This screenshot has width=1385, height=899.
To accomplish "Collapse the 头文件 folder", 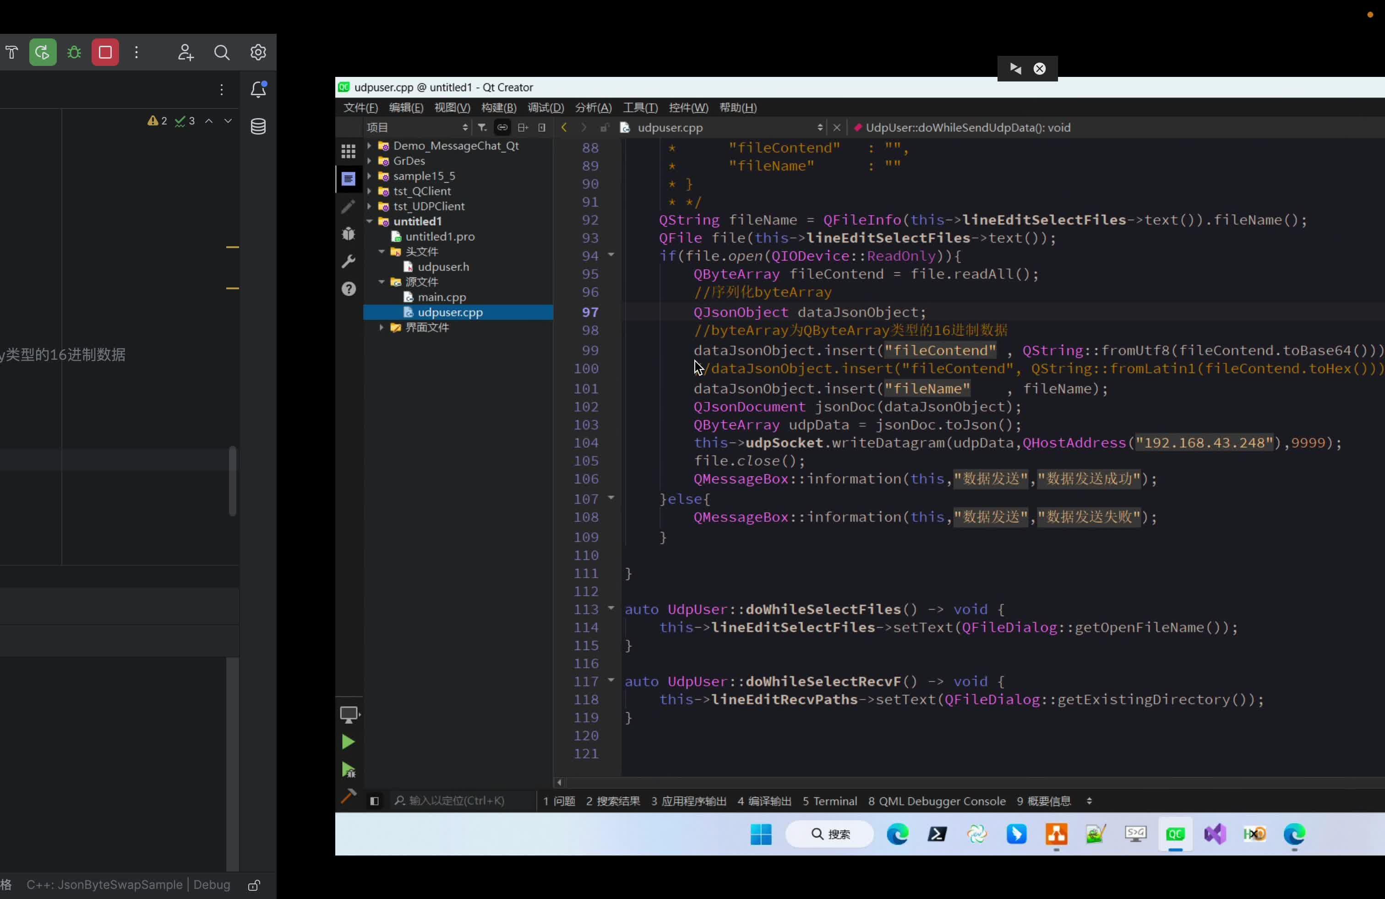I will click(381, 251).
